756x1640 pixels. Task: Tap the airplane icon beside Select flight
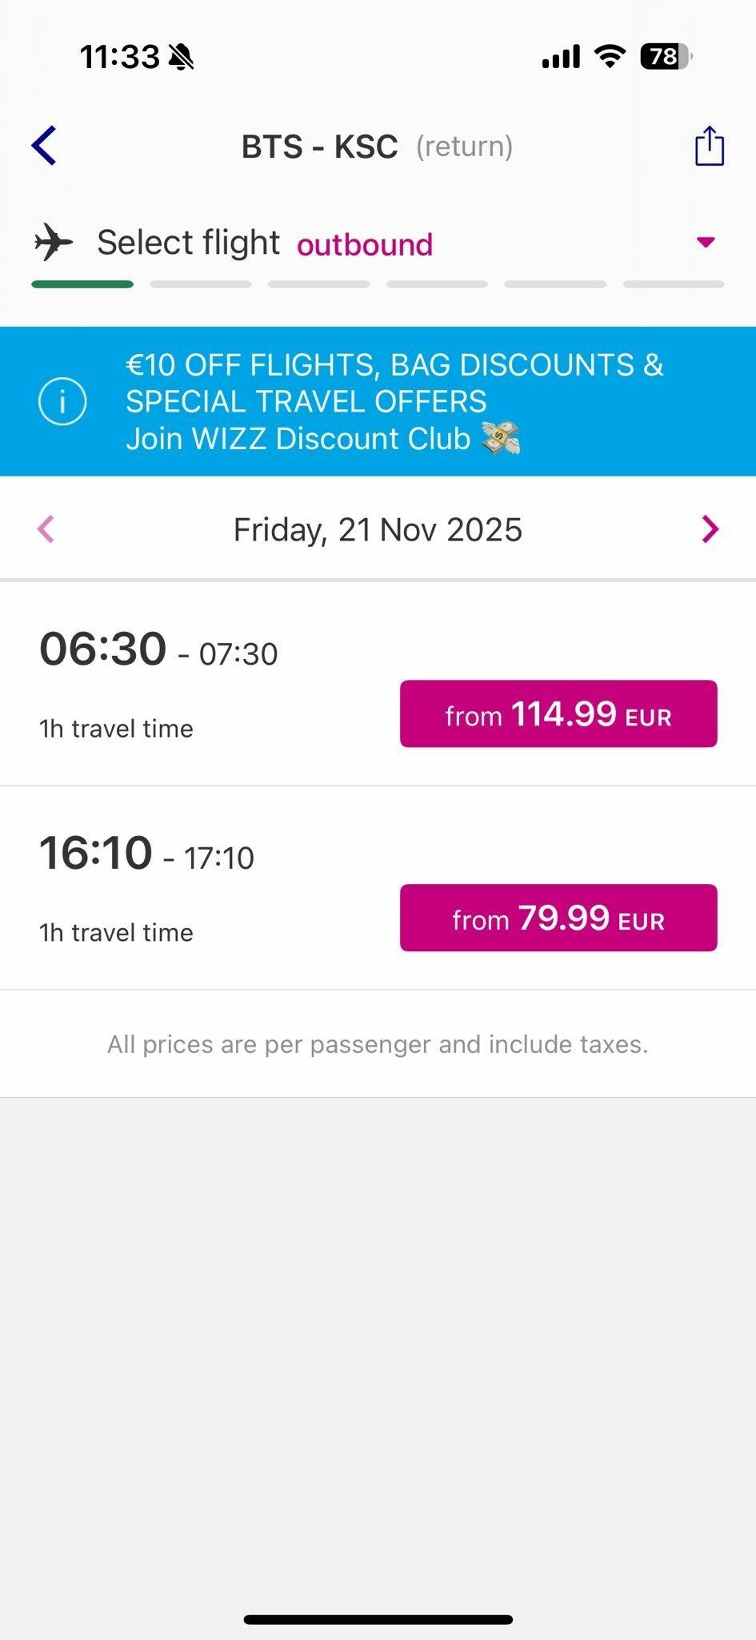point(54,242)
